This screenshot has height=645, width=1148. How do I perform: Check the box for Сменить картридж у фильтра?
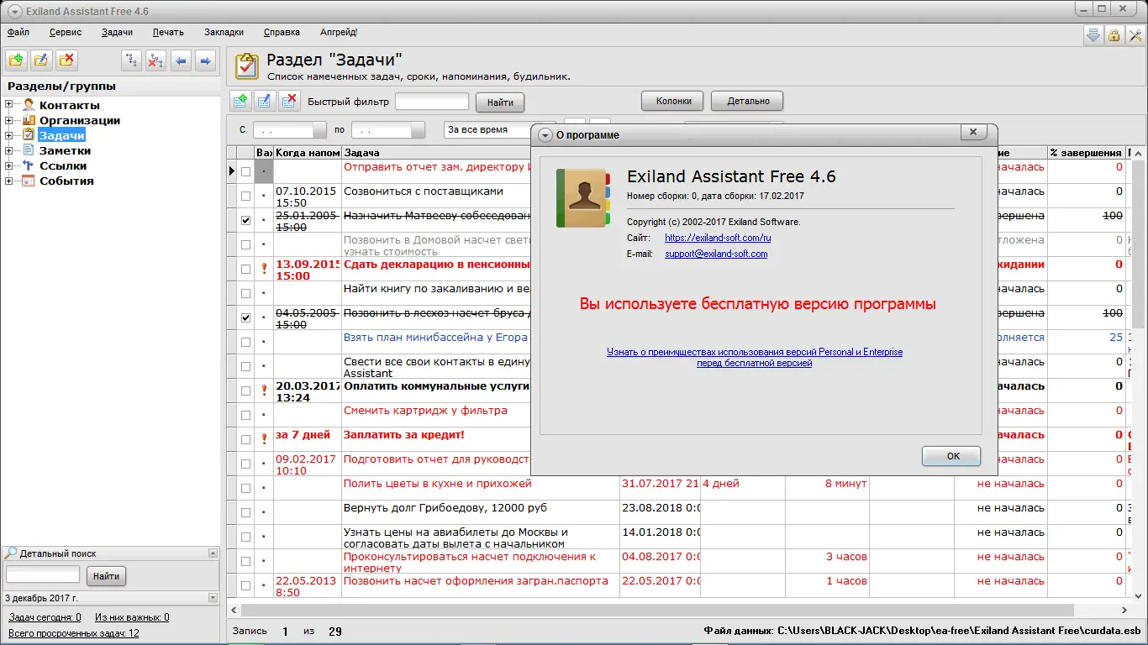coord(245,415)
